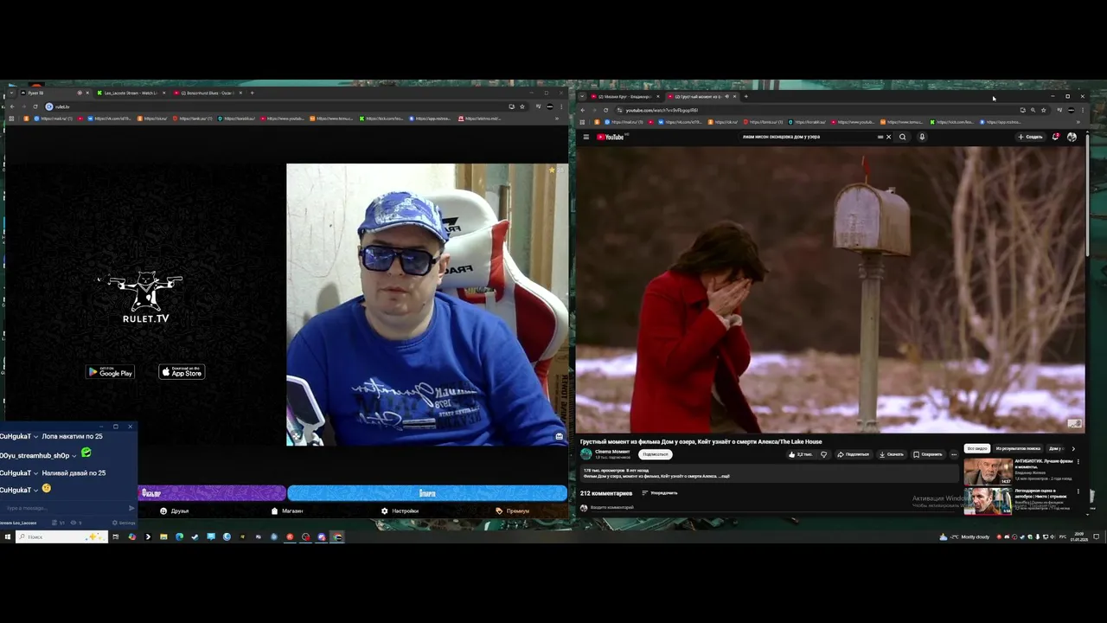The height and width of the screenshot is (623, 1107).
Task: Switch to Bensonhurst Blues tab
Action: 208,93
